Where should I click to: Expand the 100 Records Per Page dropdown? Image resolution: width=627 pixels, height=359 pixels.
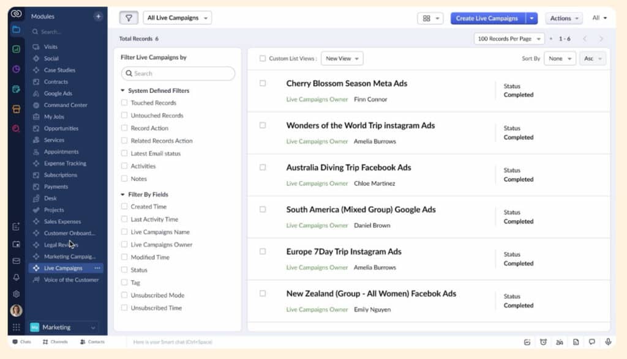pyautogui.click(x=509, y=39)
